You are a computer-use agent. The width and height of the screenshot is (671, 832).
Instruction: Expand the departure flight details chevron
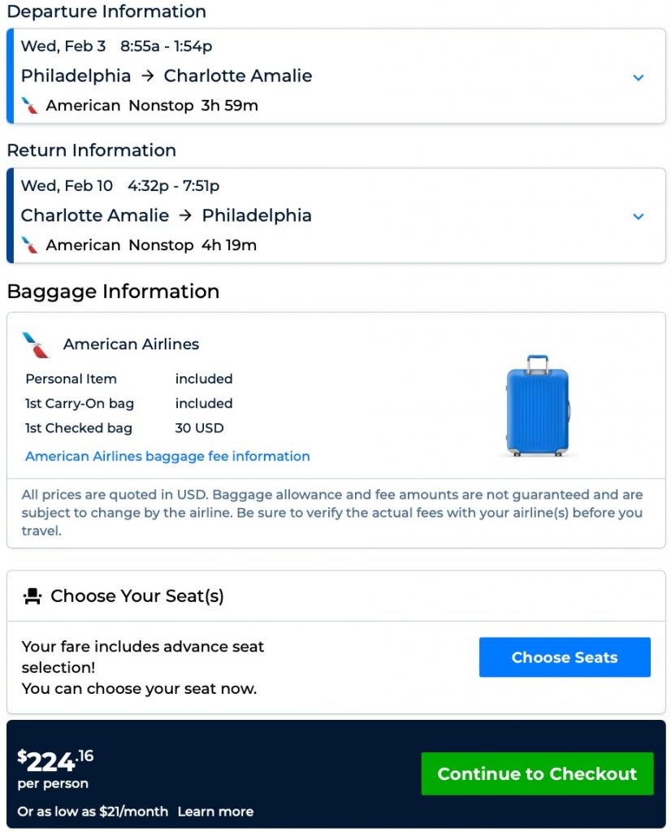click(639, 77)
